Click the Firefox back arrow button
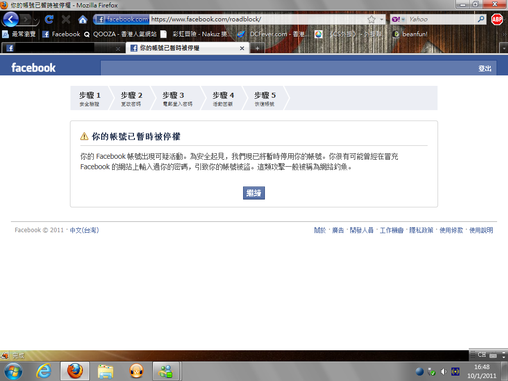 coord(11,19)
